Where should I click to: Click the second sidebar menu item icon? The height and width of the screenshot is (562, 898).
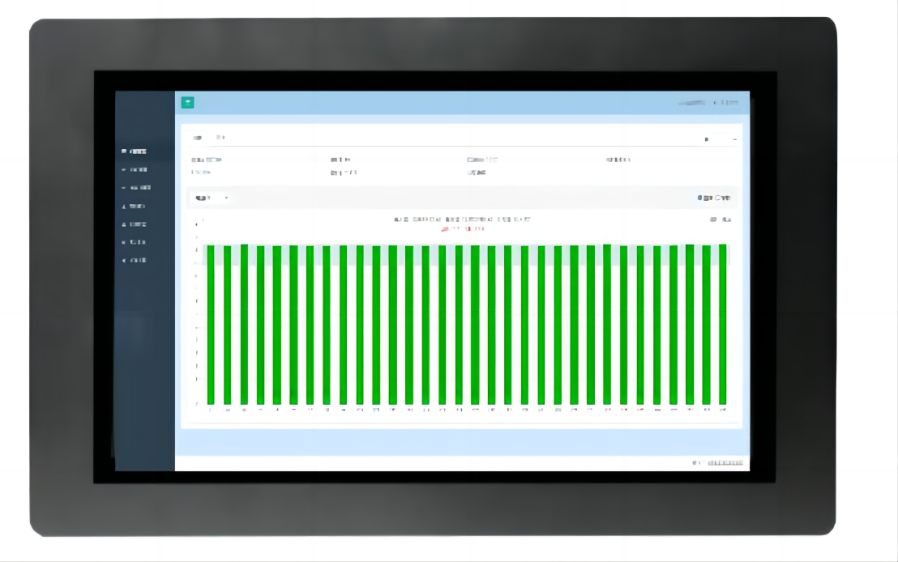point(123,170)
